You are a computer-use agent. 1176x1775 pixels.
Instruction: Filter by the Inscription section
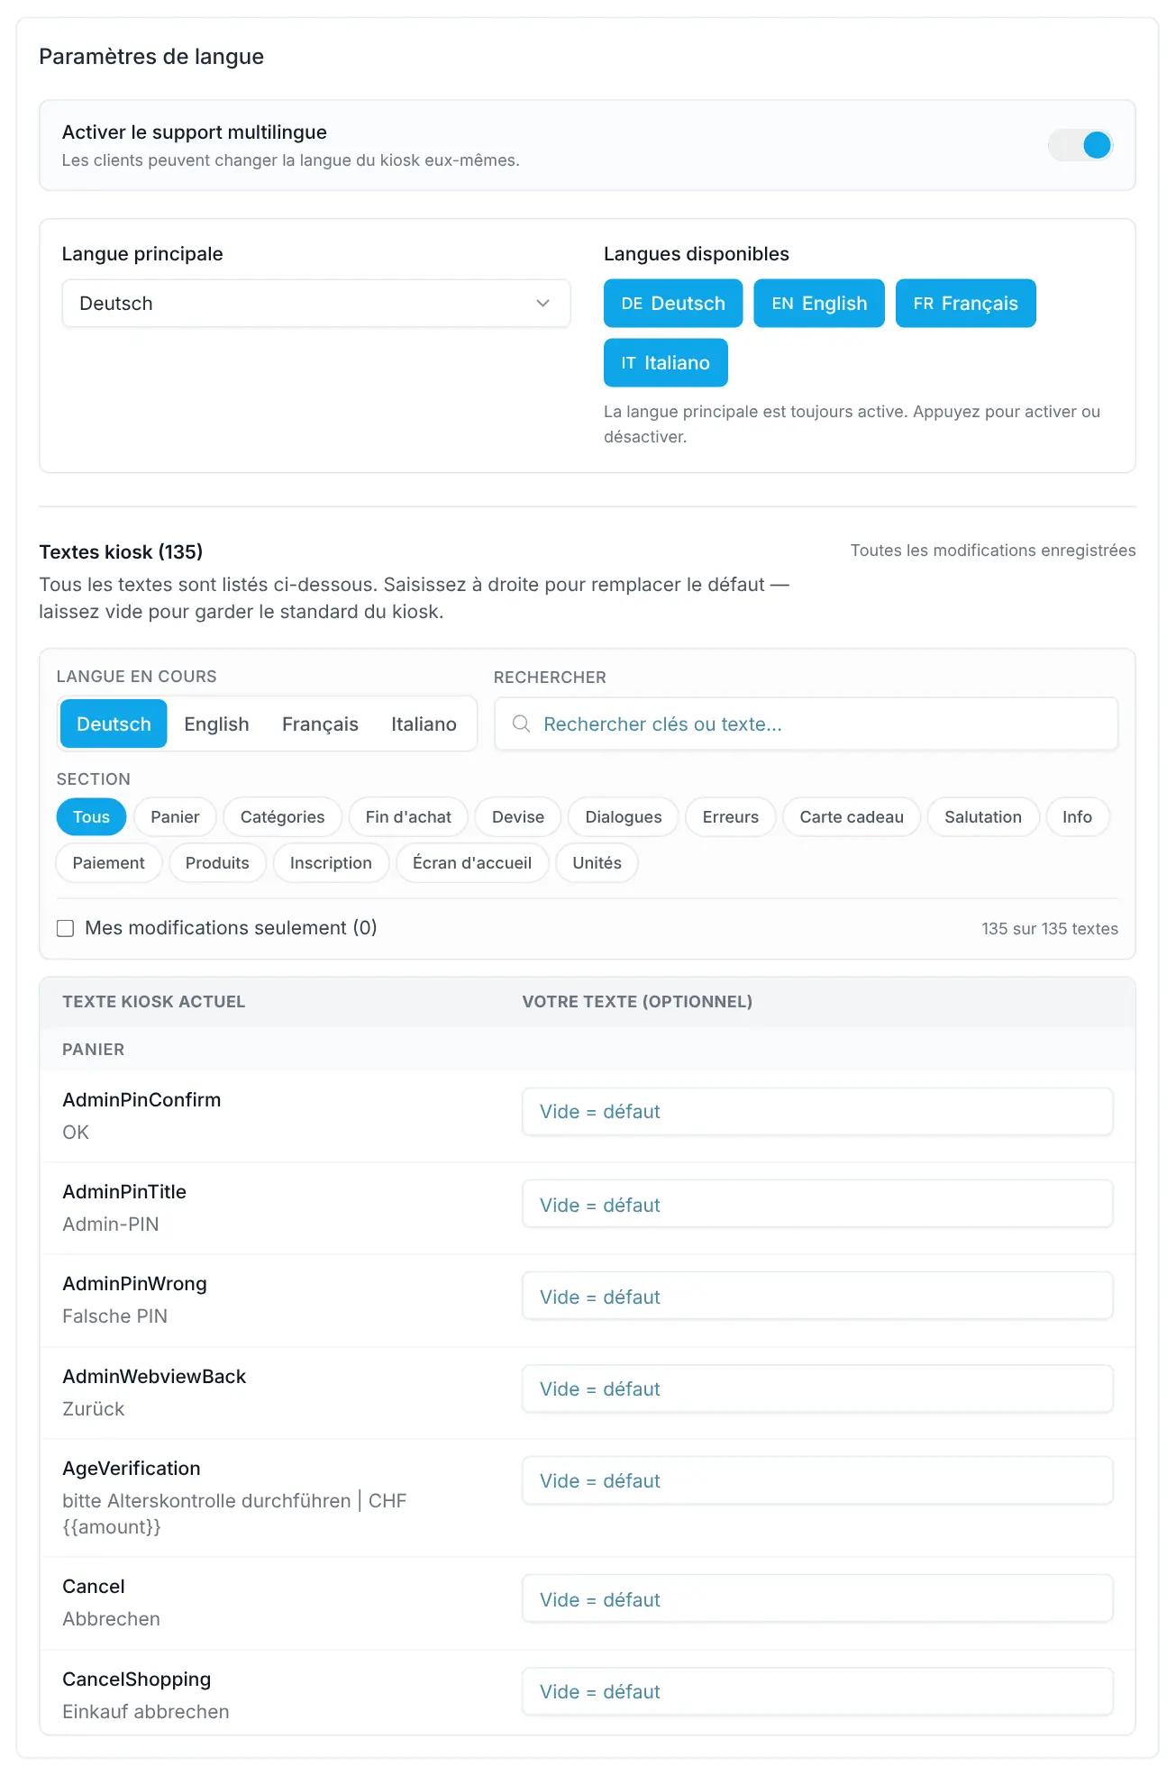tap(331, 863)
